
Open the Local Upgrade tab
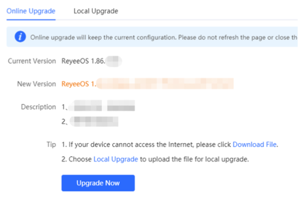tap(96, 11)
